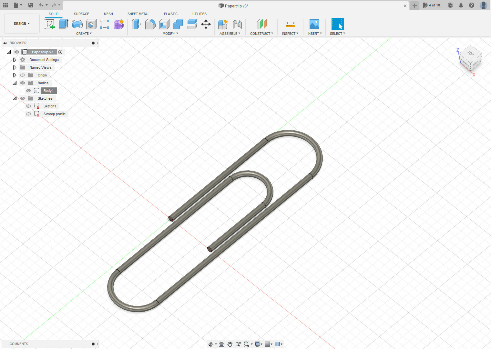
Task: Click the ViewCube Top face
Action: 471,53
